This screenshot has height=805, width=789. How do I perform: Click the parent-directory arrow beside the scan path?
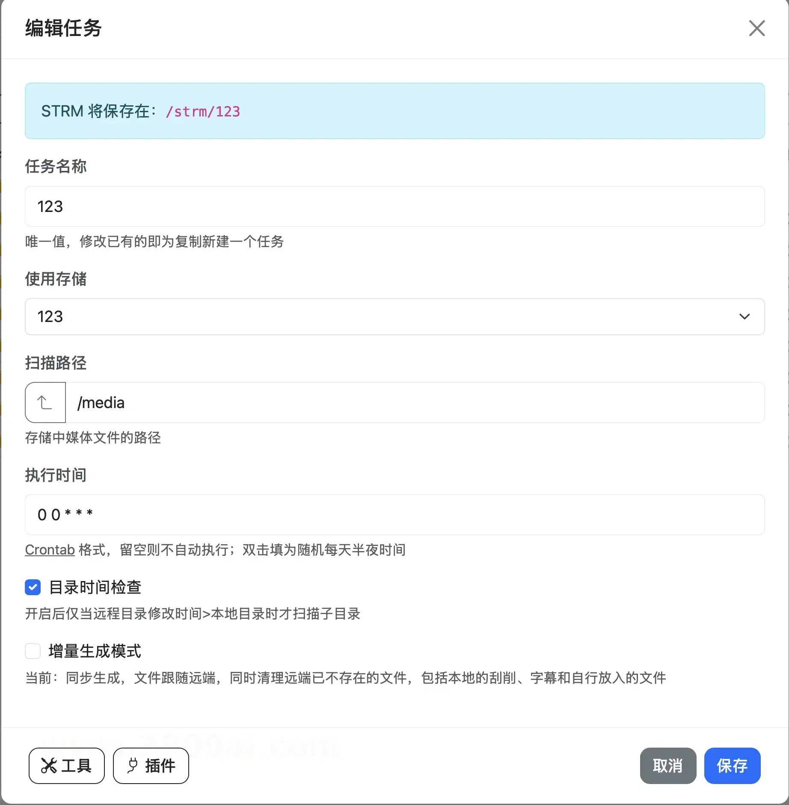click(45, 402)
